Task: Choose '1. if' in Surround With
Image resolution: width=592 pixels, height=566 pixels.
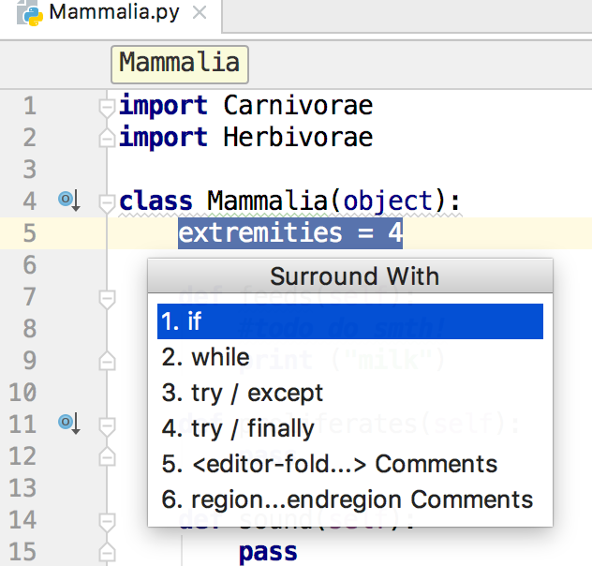Action: pyautogui.click(x=350, y=321)
